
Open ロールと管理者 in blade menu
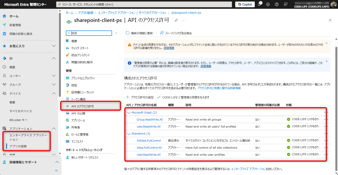[x=80, y=134]
